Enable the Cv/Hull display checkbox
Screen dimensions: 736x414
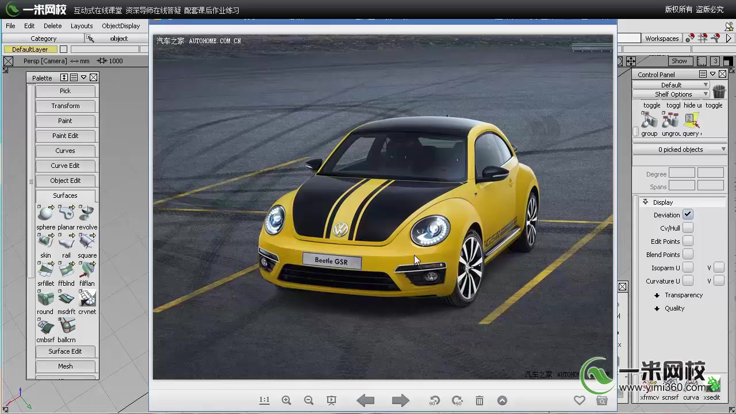688,228
